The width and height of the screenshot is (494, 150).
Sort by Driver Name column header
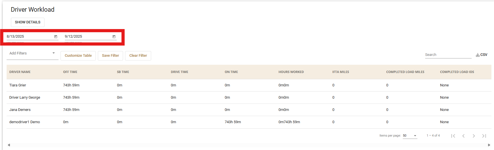click(x=20, y=72)
